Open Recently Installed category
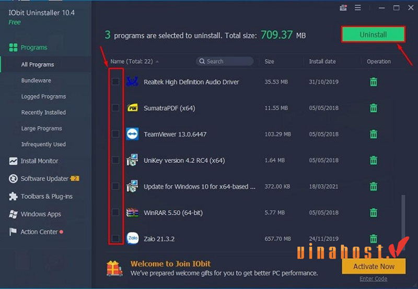 click(x=43, y=112)
